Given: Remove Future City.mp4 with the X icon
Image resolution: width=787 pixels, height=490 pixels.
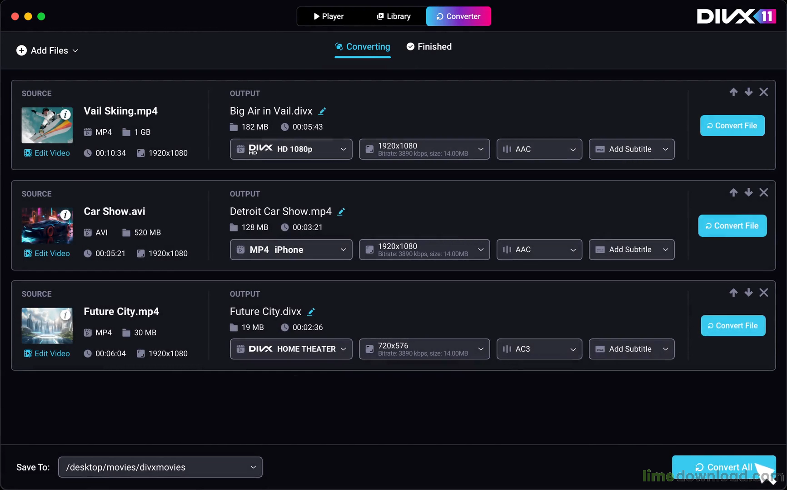Looking at the screenshot, I should click(x=763, y=293).
